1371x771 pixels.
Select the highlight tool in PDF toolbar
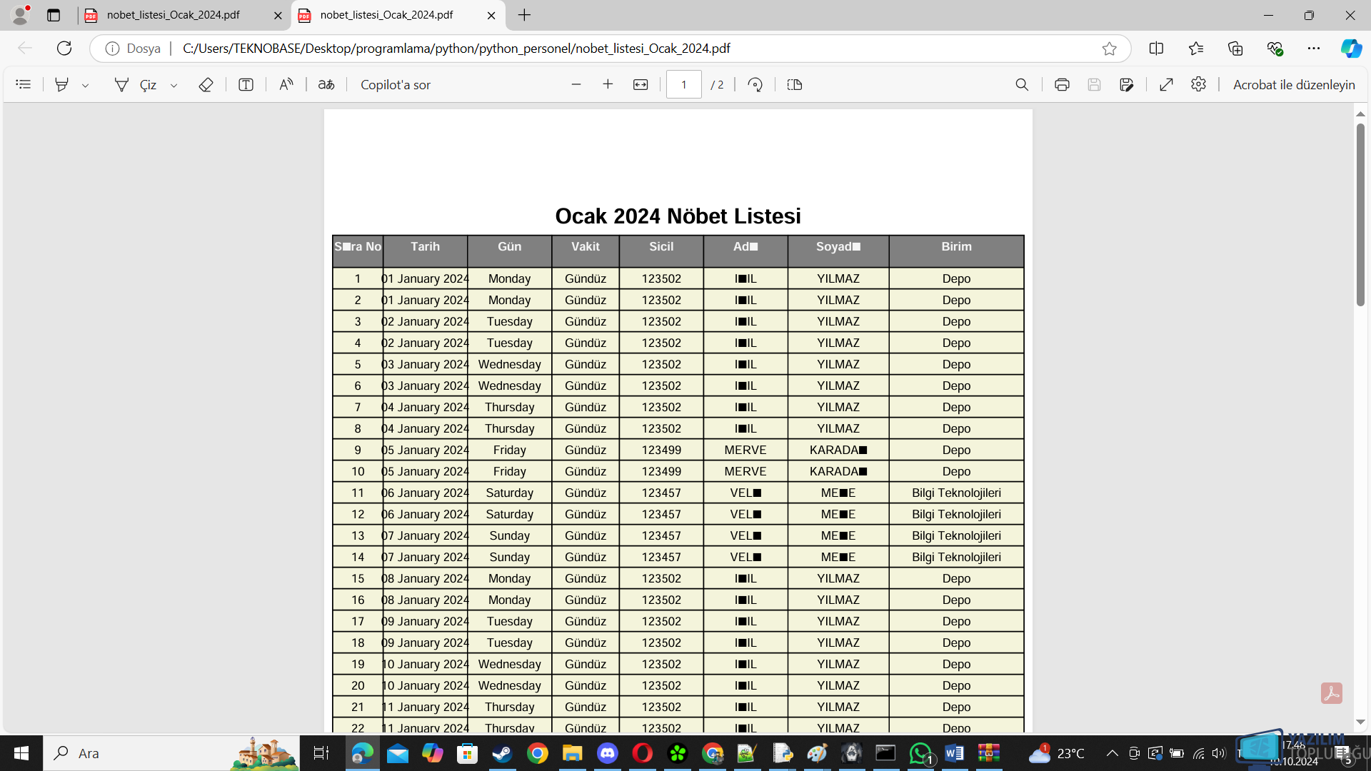62,84
